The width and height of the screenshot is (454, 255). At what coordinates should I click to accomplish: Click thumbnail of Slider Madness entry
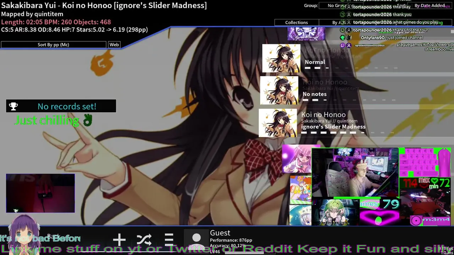[x=278, y=123]
